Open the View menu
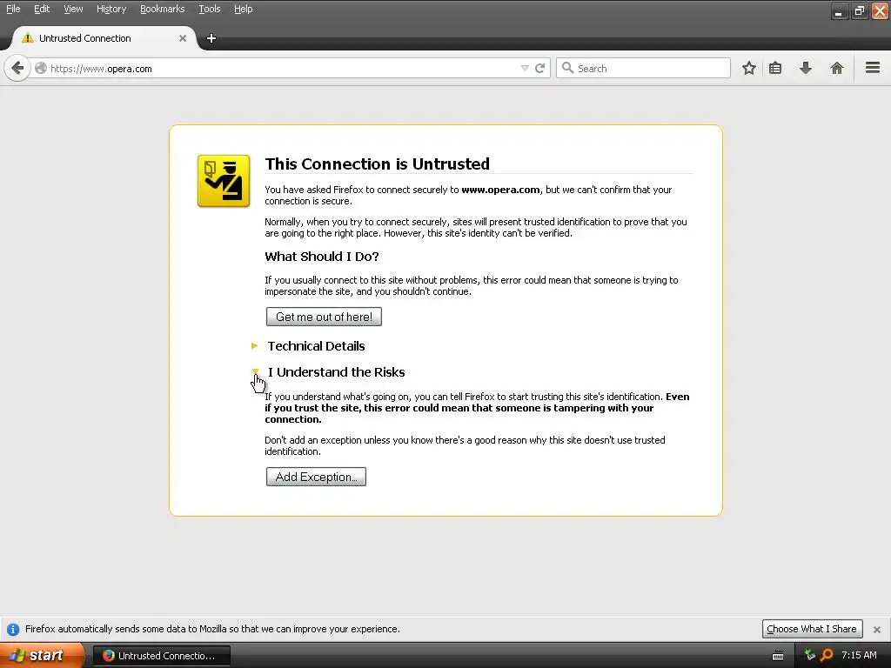 (x=73, y=9)
